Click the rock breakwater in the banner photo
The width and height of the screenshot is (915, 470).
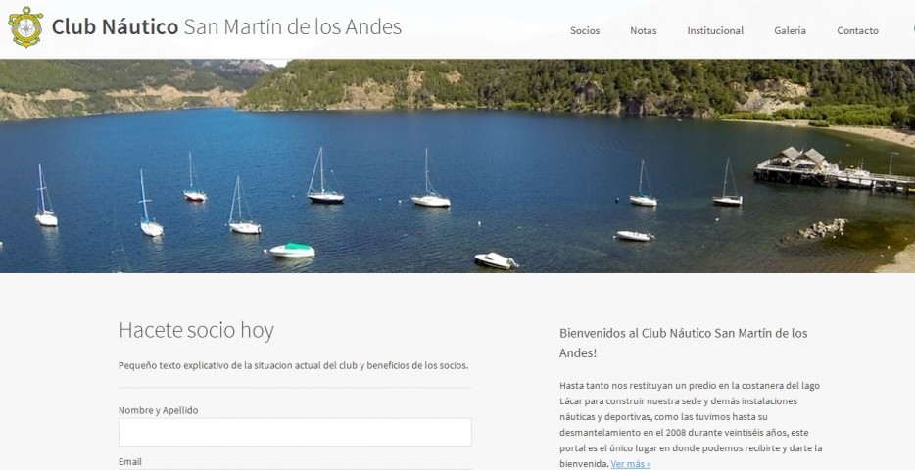[822, 228]
